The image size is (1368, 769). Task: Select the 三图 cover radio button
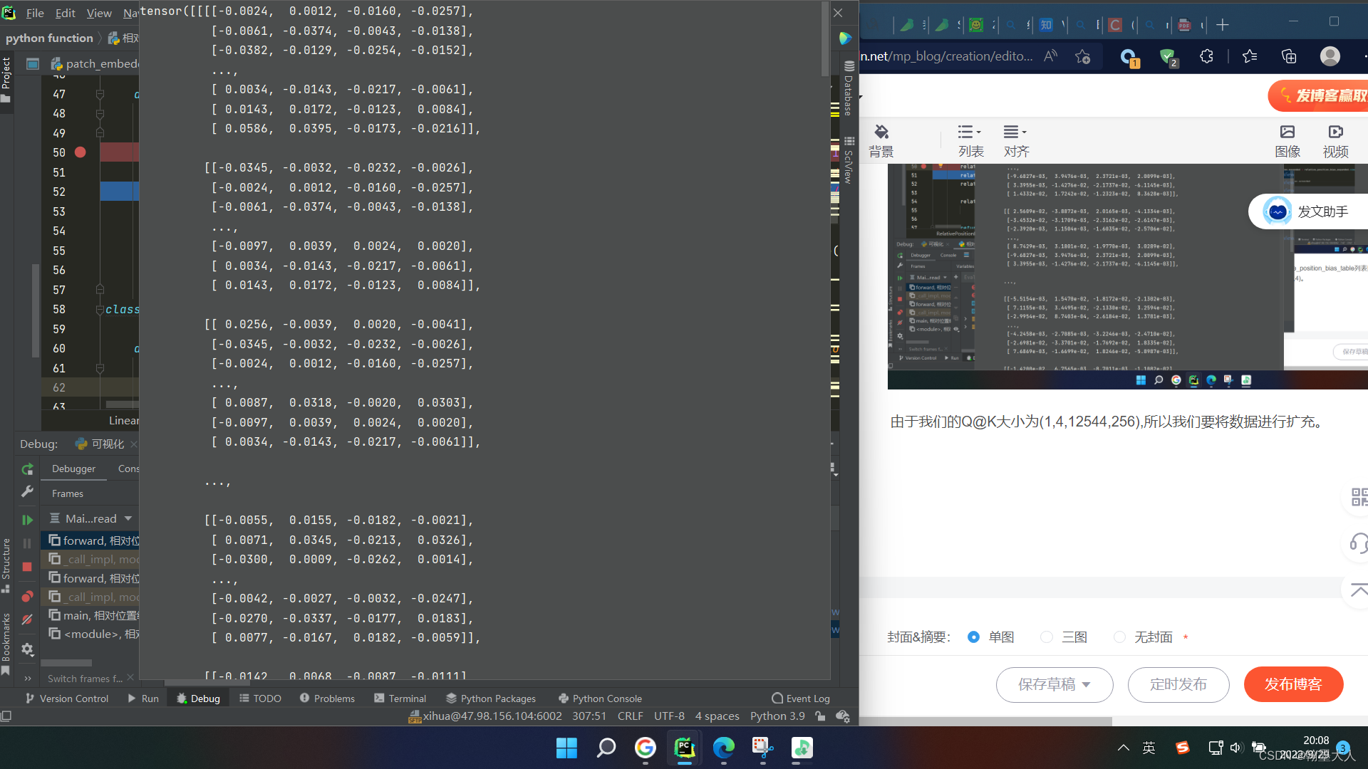[1046, 637]
